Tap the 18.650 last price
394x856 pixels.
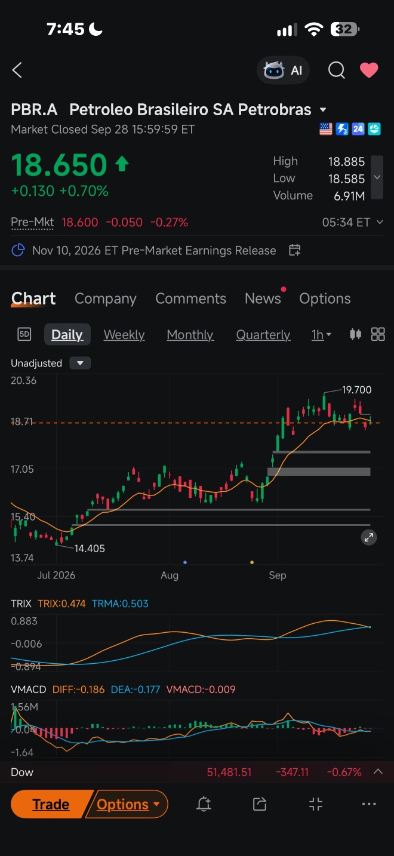coord(59,165)
